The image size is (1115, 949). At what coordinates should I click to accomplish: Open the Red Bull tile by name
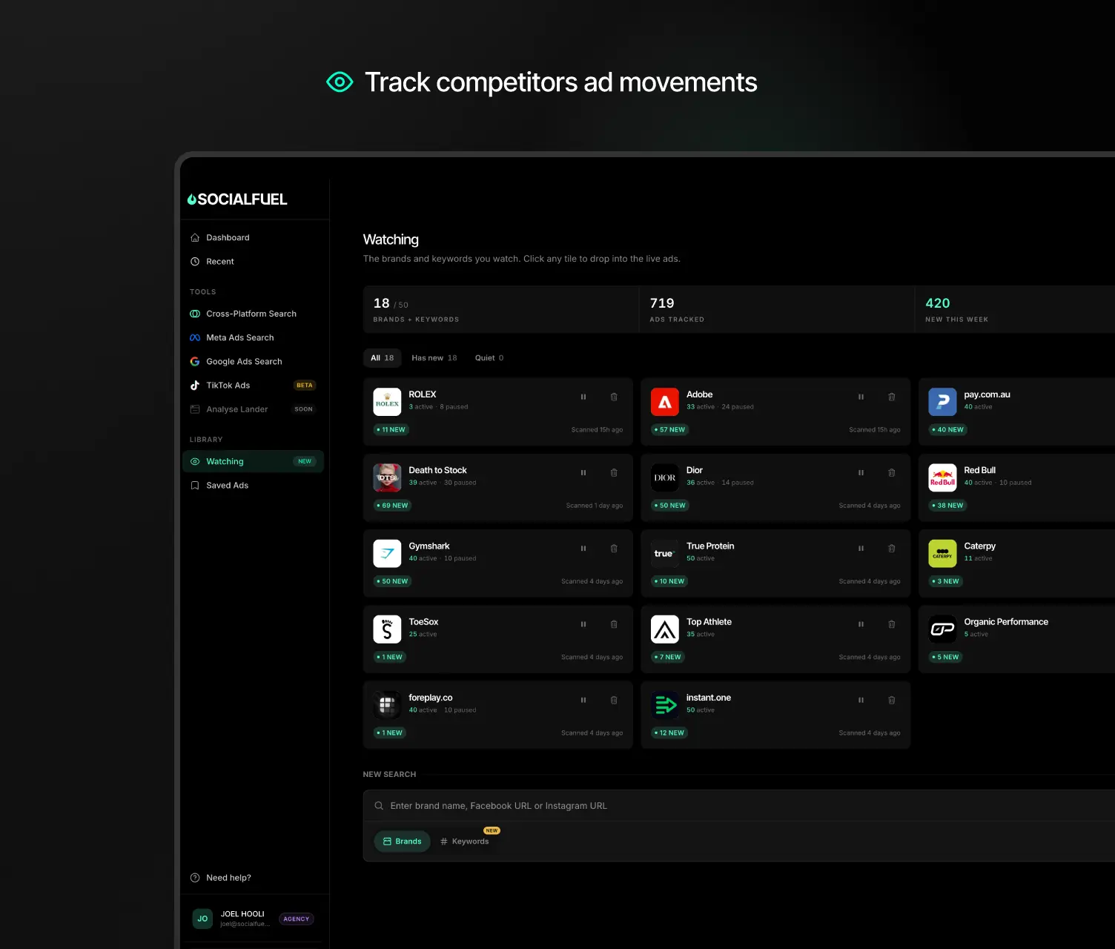979,470
